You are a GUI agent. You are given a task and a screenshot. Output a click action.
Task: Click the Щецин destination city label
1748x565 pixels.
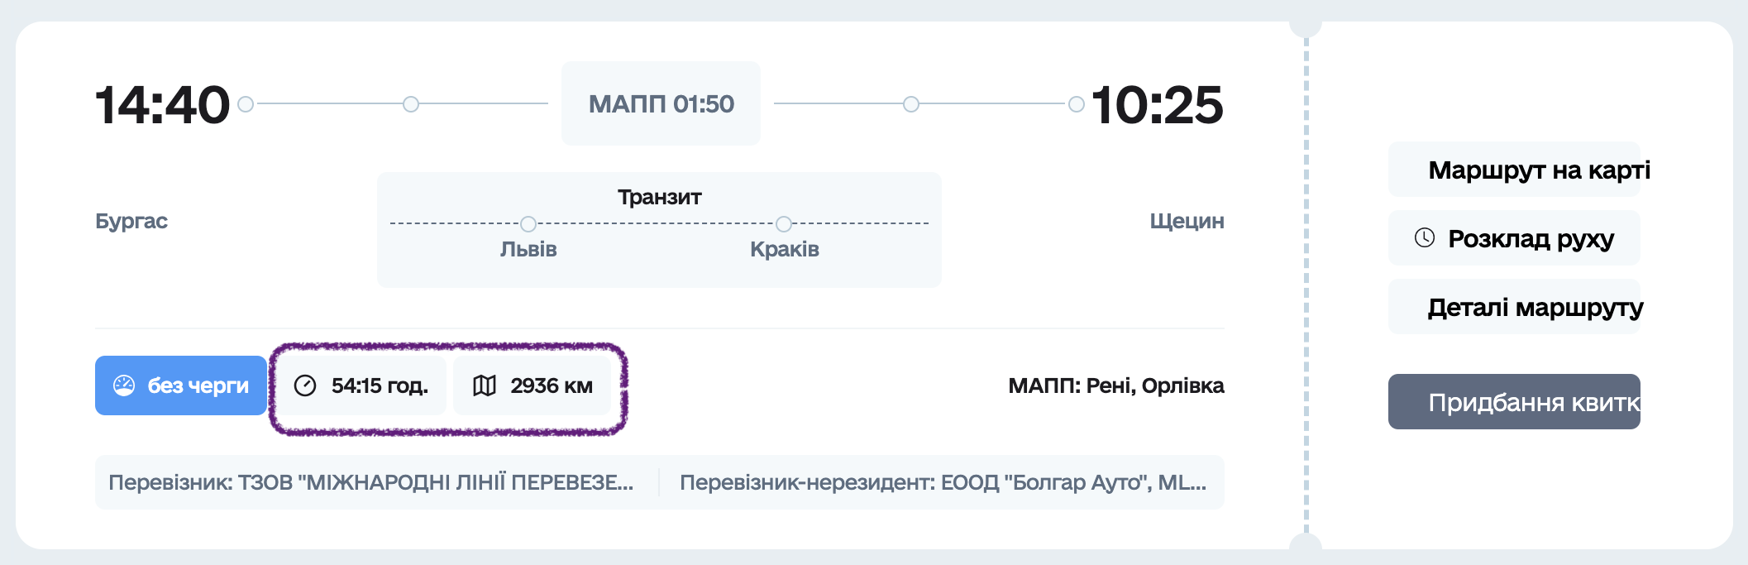[1187, 221]
